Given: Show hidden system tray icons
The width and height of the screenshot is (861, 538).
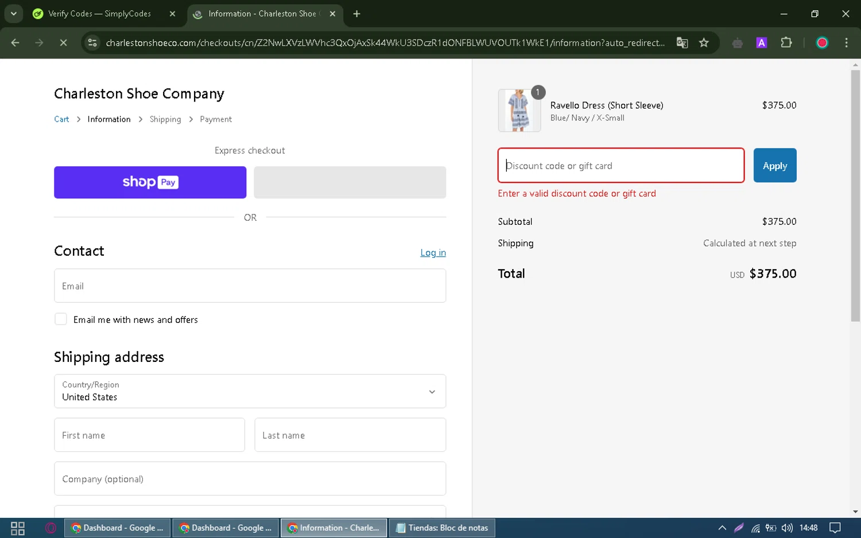Looking at the screenshot, I should 722,528.
